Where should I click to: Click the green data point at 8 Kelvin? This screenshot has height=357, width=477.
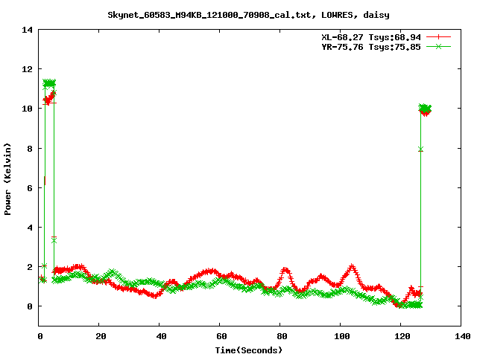click(x=420, y=149)
